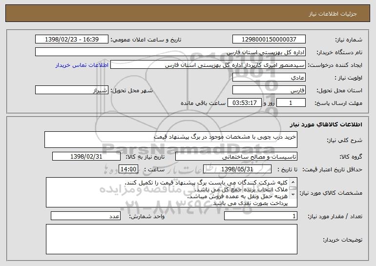376x266 pixels.
Task: Click the label گروه کالا
Action: tap(351, 157)
